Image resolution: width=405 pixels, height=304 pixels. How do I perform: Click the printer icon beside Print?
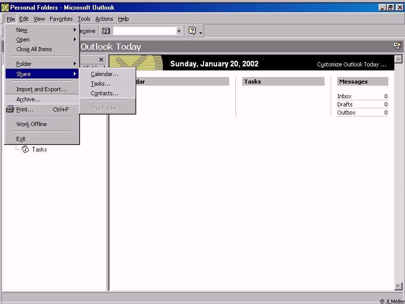click(10, 109)
